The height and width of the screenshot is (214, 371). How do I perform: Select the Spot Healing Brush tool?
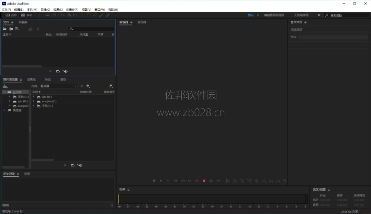(108, 15)
